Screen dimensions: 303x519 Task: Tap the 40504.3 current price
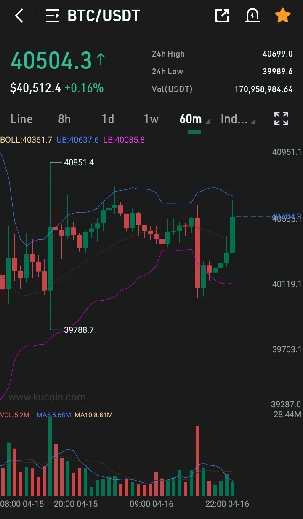tap(51, 61)
